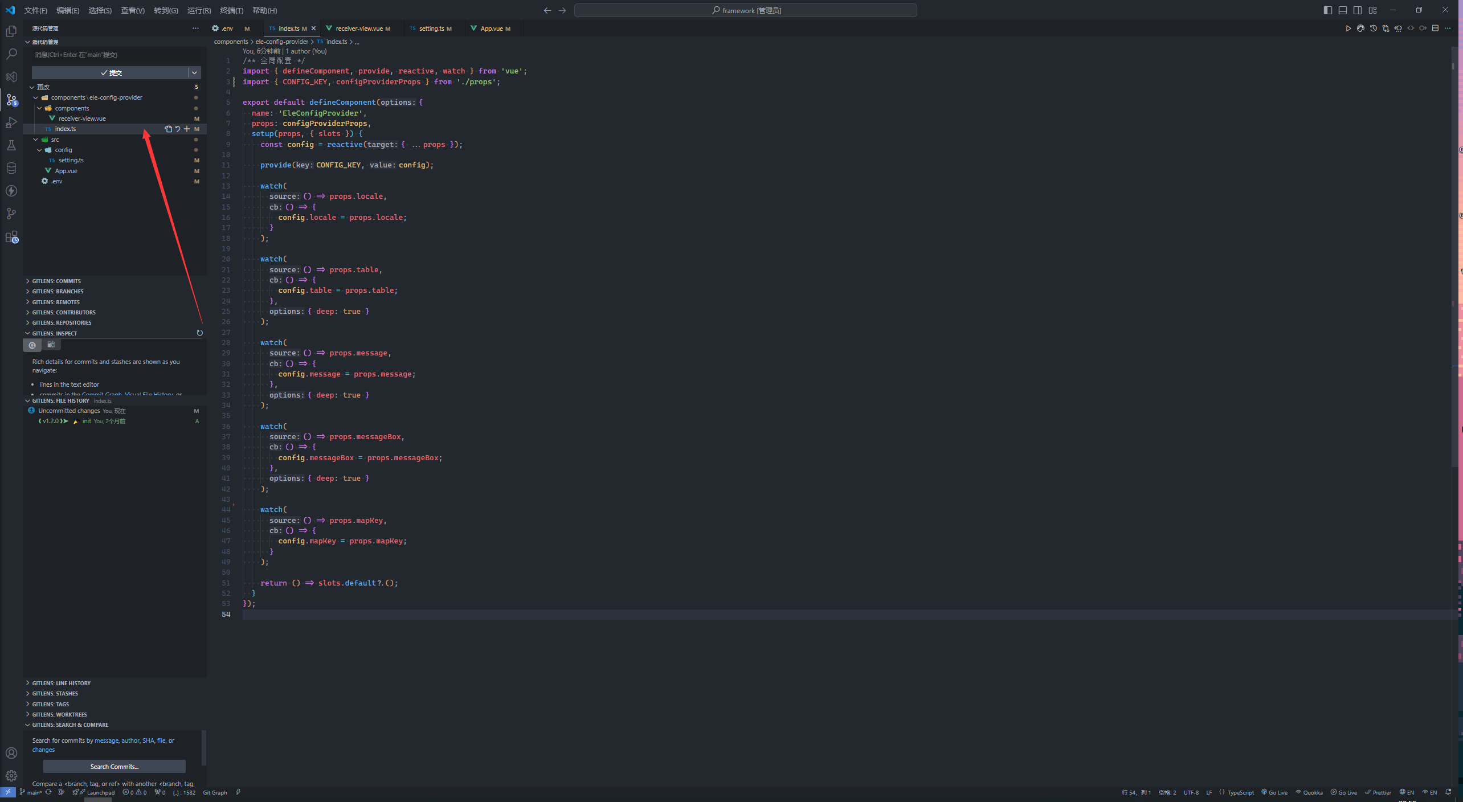This screenshot has height=802, width=1463.
Task: Expand GITLENS: REMOTES section
Action: tap(114, 302)
